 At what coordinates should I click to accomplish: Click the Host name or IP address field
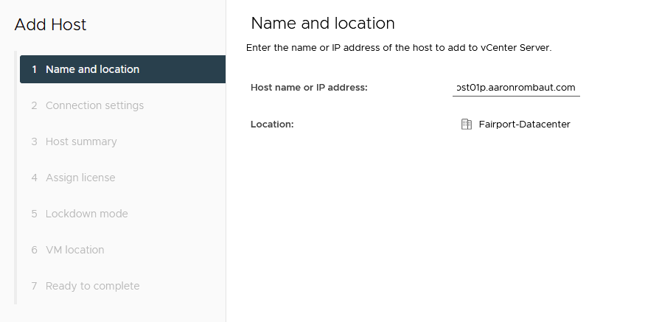(516, 88)
